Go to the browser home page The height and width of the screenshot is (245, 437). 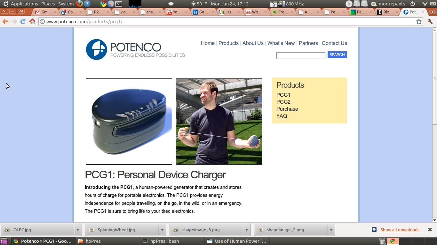(x=32, y=21)
